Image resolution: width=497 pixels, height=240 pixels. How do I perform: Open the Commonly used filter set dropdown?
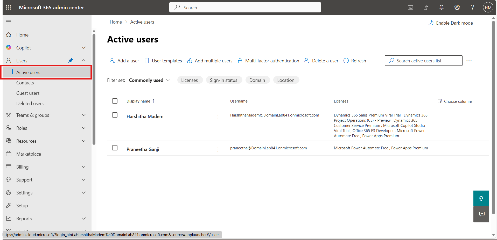pos(149,80)
